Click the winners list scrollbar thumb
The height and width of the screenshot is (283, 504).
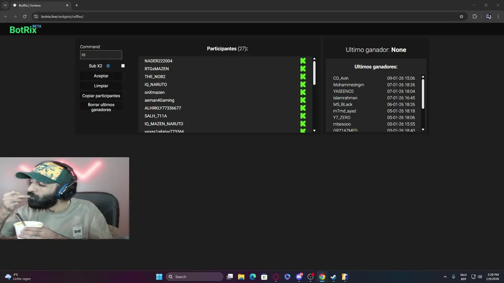pyautogui.click(x=423, y=94)
